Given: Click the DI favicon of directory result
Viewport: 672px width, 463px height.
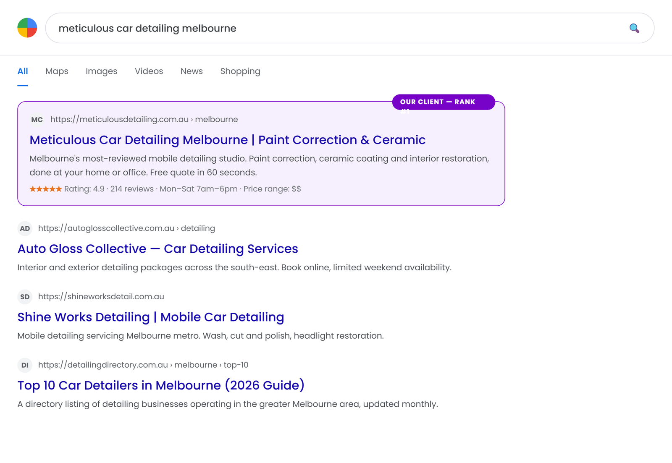Looking at the screenshot, I should click(25, 365).
